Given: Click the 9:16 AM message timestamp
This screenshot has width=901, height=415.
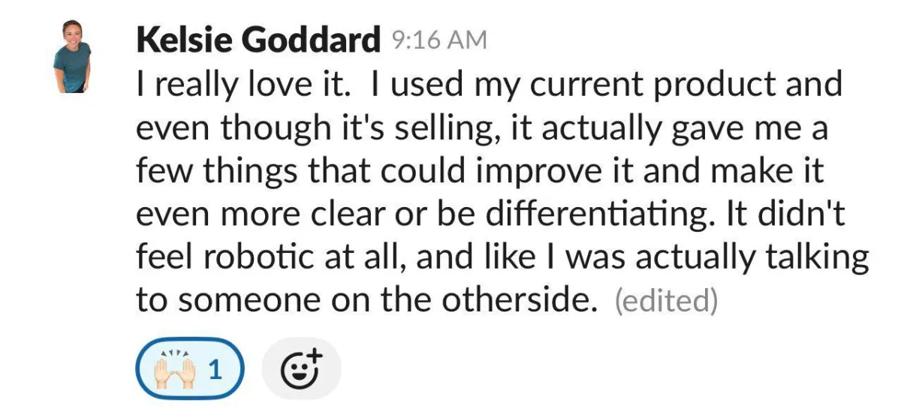Looking at the screenshot, I should click(439, 41).
